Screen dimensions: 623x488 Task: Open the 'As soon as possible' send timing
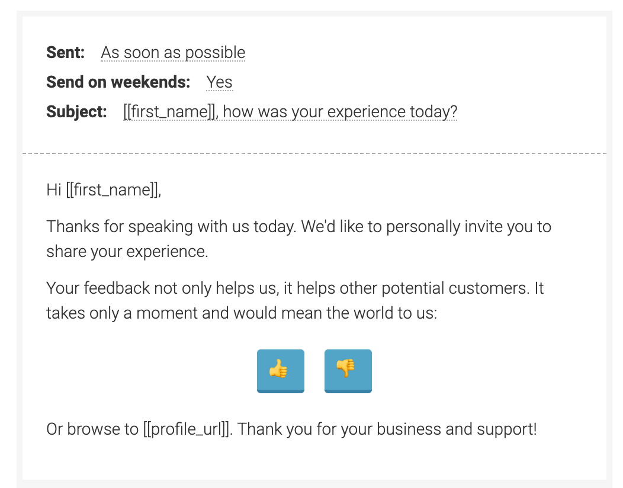pos(173,53)
